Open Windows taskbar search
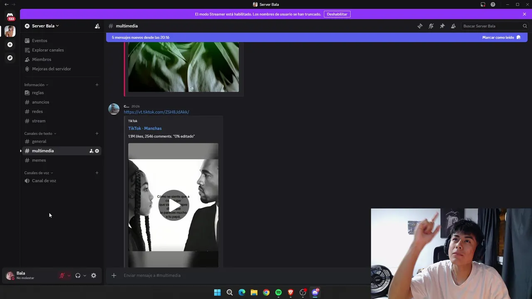This screenshot has width=532, height=299. 229,292
